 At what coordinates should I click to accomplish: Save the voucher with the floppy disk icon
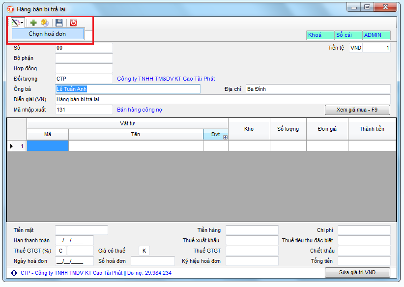tap(59, 23)
